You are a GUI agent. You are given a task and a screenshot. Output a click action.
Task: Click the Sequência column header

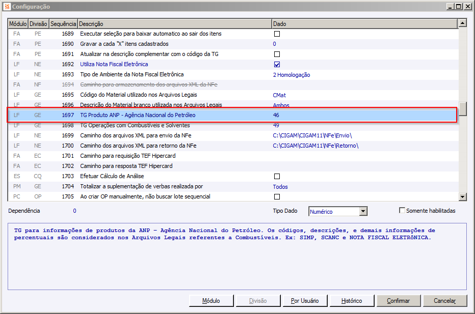point(63,24)
